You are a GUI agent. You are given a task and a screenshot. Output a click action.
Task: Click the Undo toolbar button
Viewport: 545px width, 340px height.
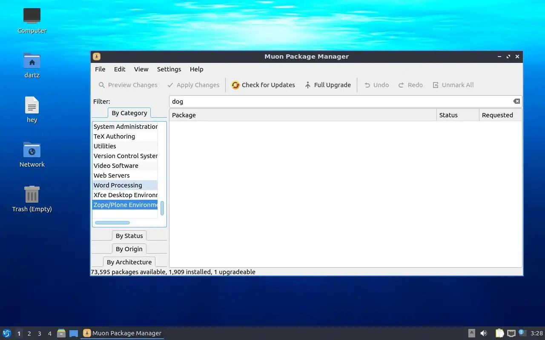pyautogui.click(x=376, y=85)
